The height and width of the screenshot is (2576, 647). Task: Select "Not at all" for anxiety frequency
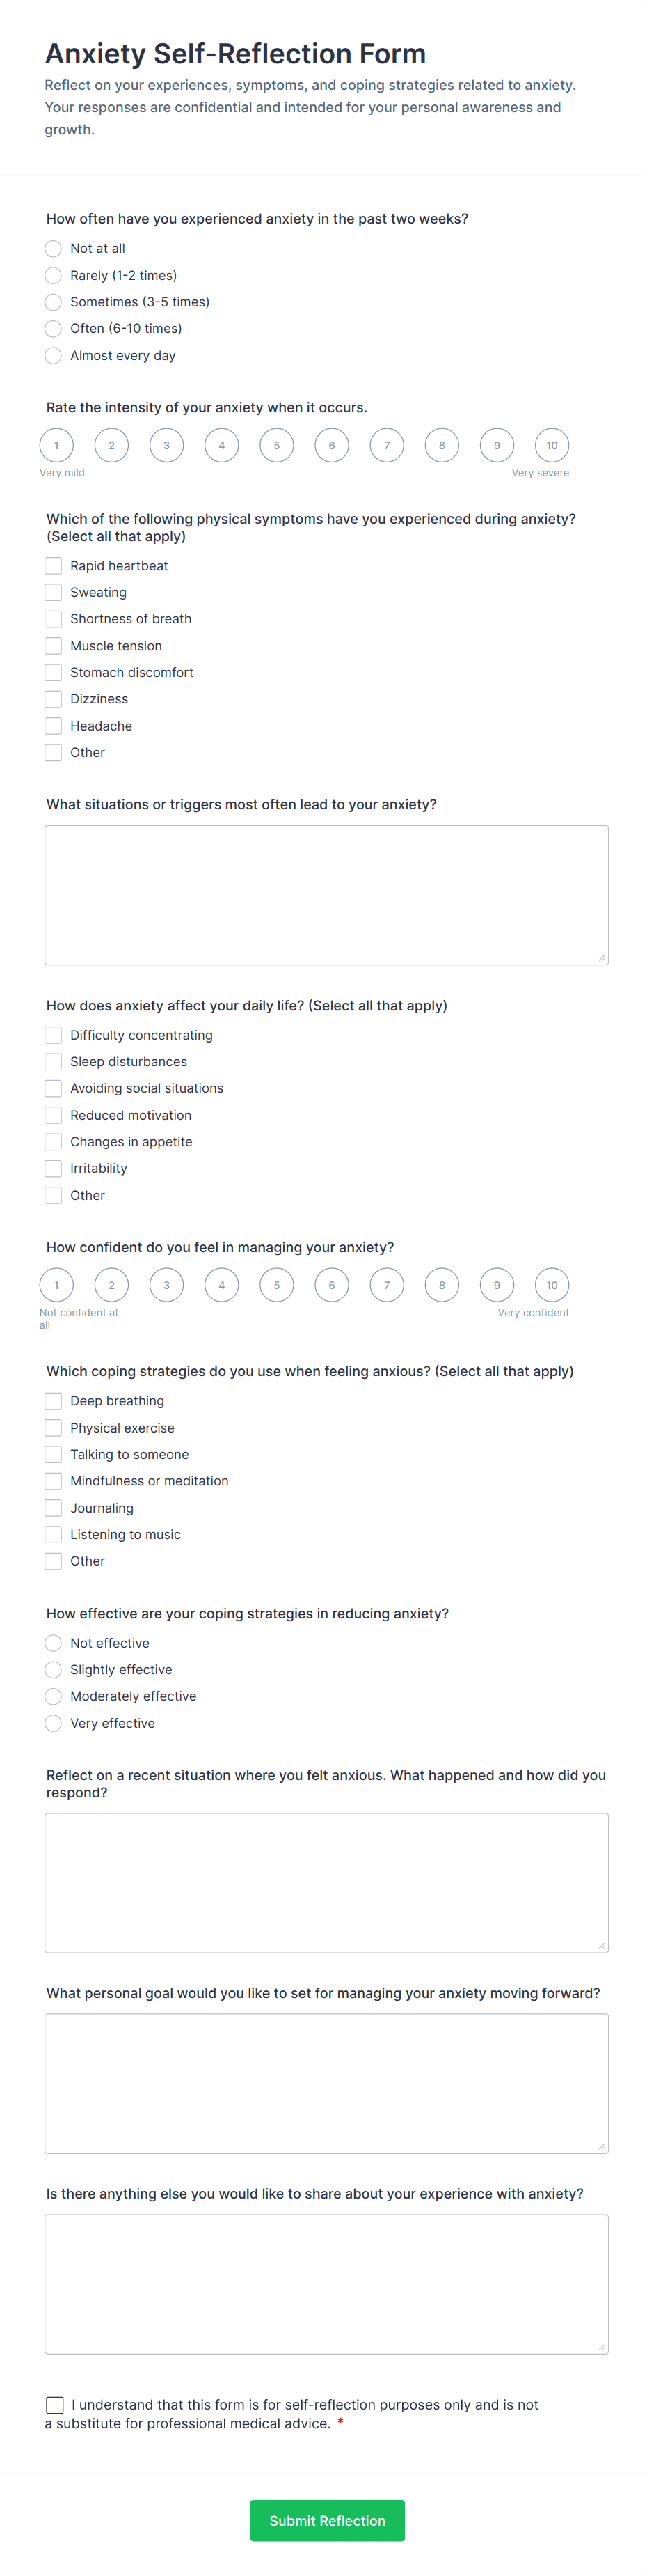[53, 248]
